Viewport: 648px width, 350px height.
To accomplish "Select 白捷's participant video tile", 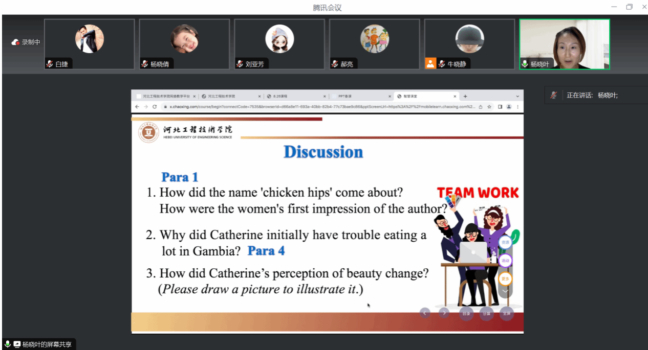I will 90,44.
